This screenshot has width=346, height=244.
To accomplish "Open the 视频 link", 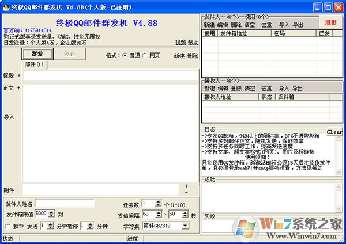I will (180, 43).
